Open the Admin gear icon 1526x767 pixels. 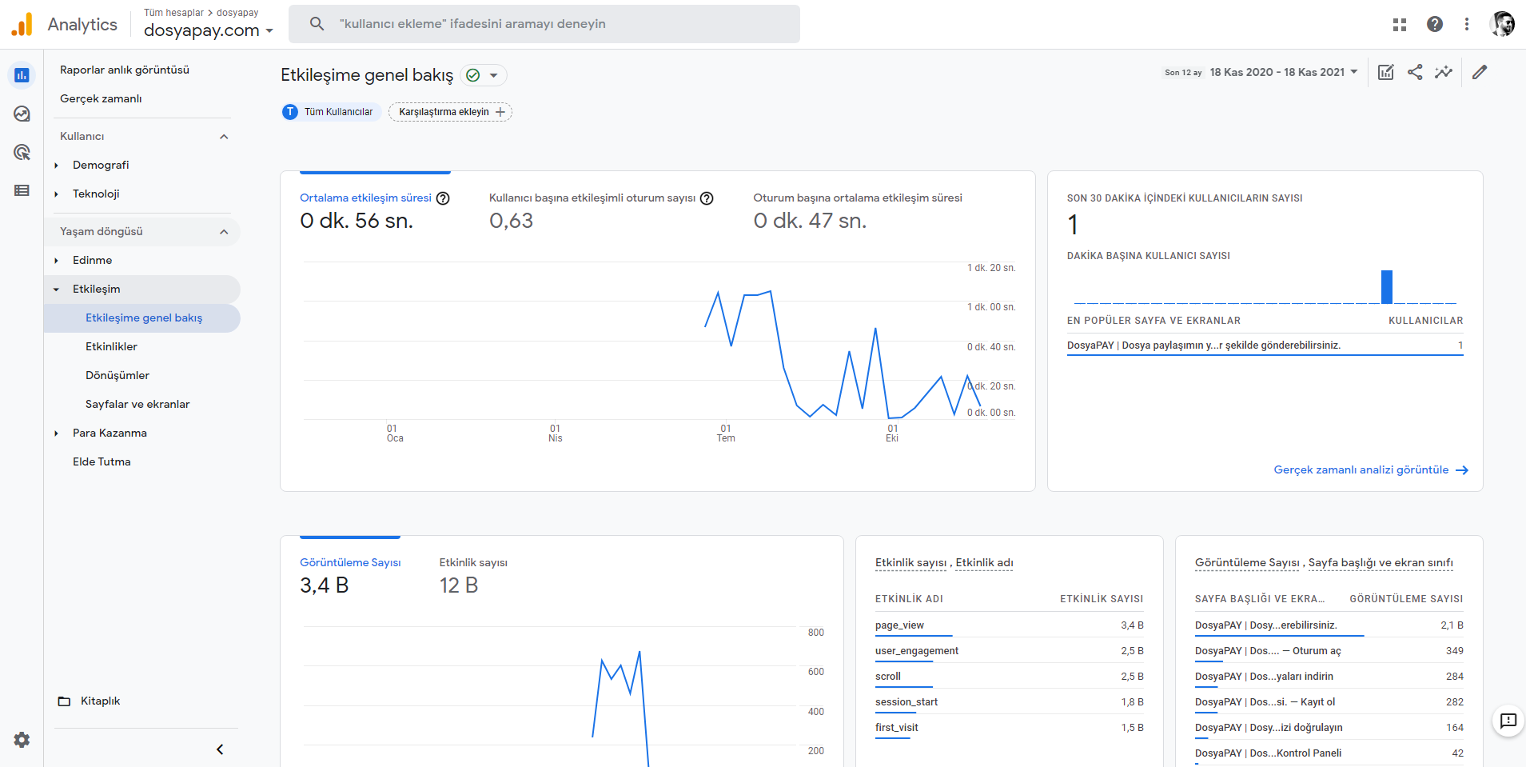pyautogui.click(x=22, y=740)
